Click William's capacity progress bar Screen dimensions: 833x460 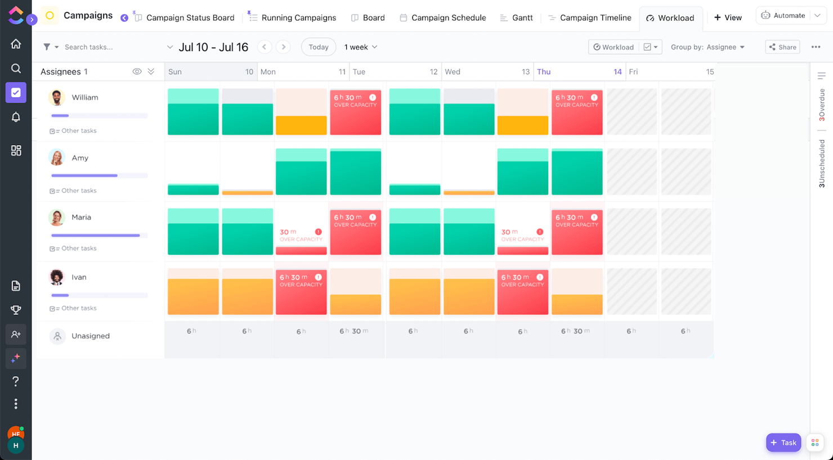[99, 116]
